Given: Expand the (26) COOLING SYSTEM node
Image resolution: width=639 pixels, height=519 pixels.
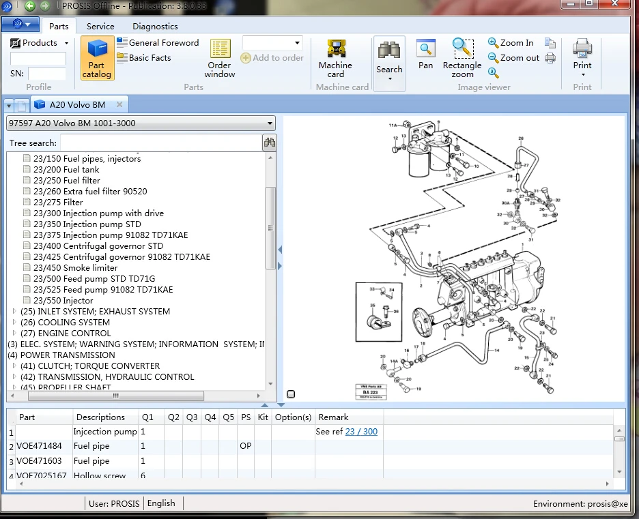Looking at the screenshot, I should 14,323.
